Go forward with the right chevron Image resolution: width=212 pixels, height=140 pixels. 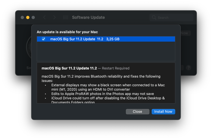54,17
